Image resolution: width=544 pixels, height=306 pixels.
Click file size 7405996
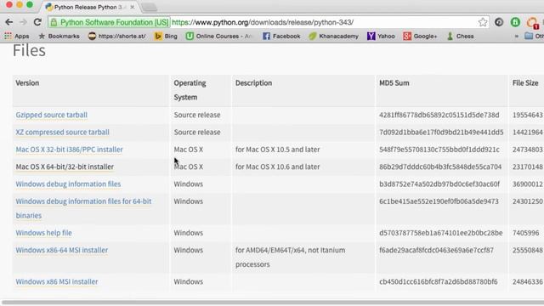click(x=525, y=233)
